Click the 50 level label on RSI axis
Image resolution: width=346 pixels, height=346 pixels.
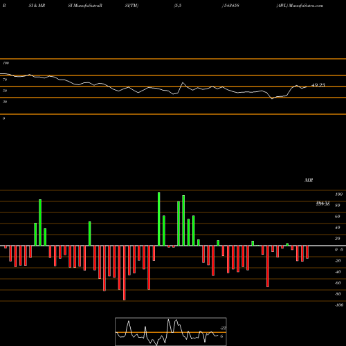(5, 91)
